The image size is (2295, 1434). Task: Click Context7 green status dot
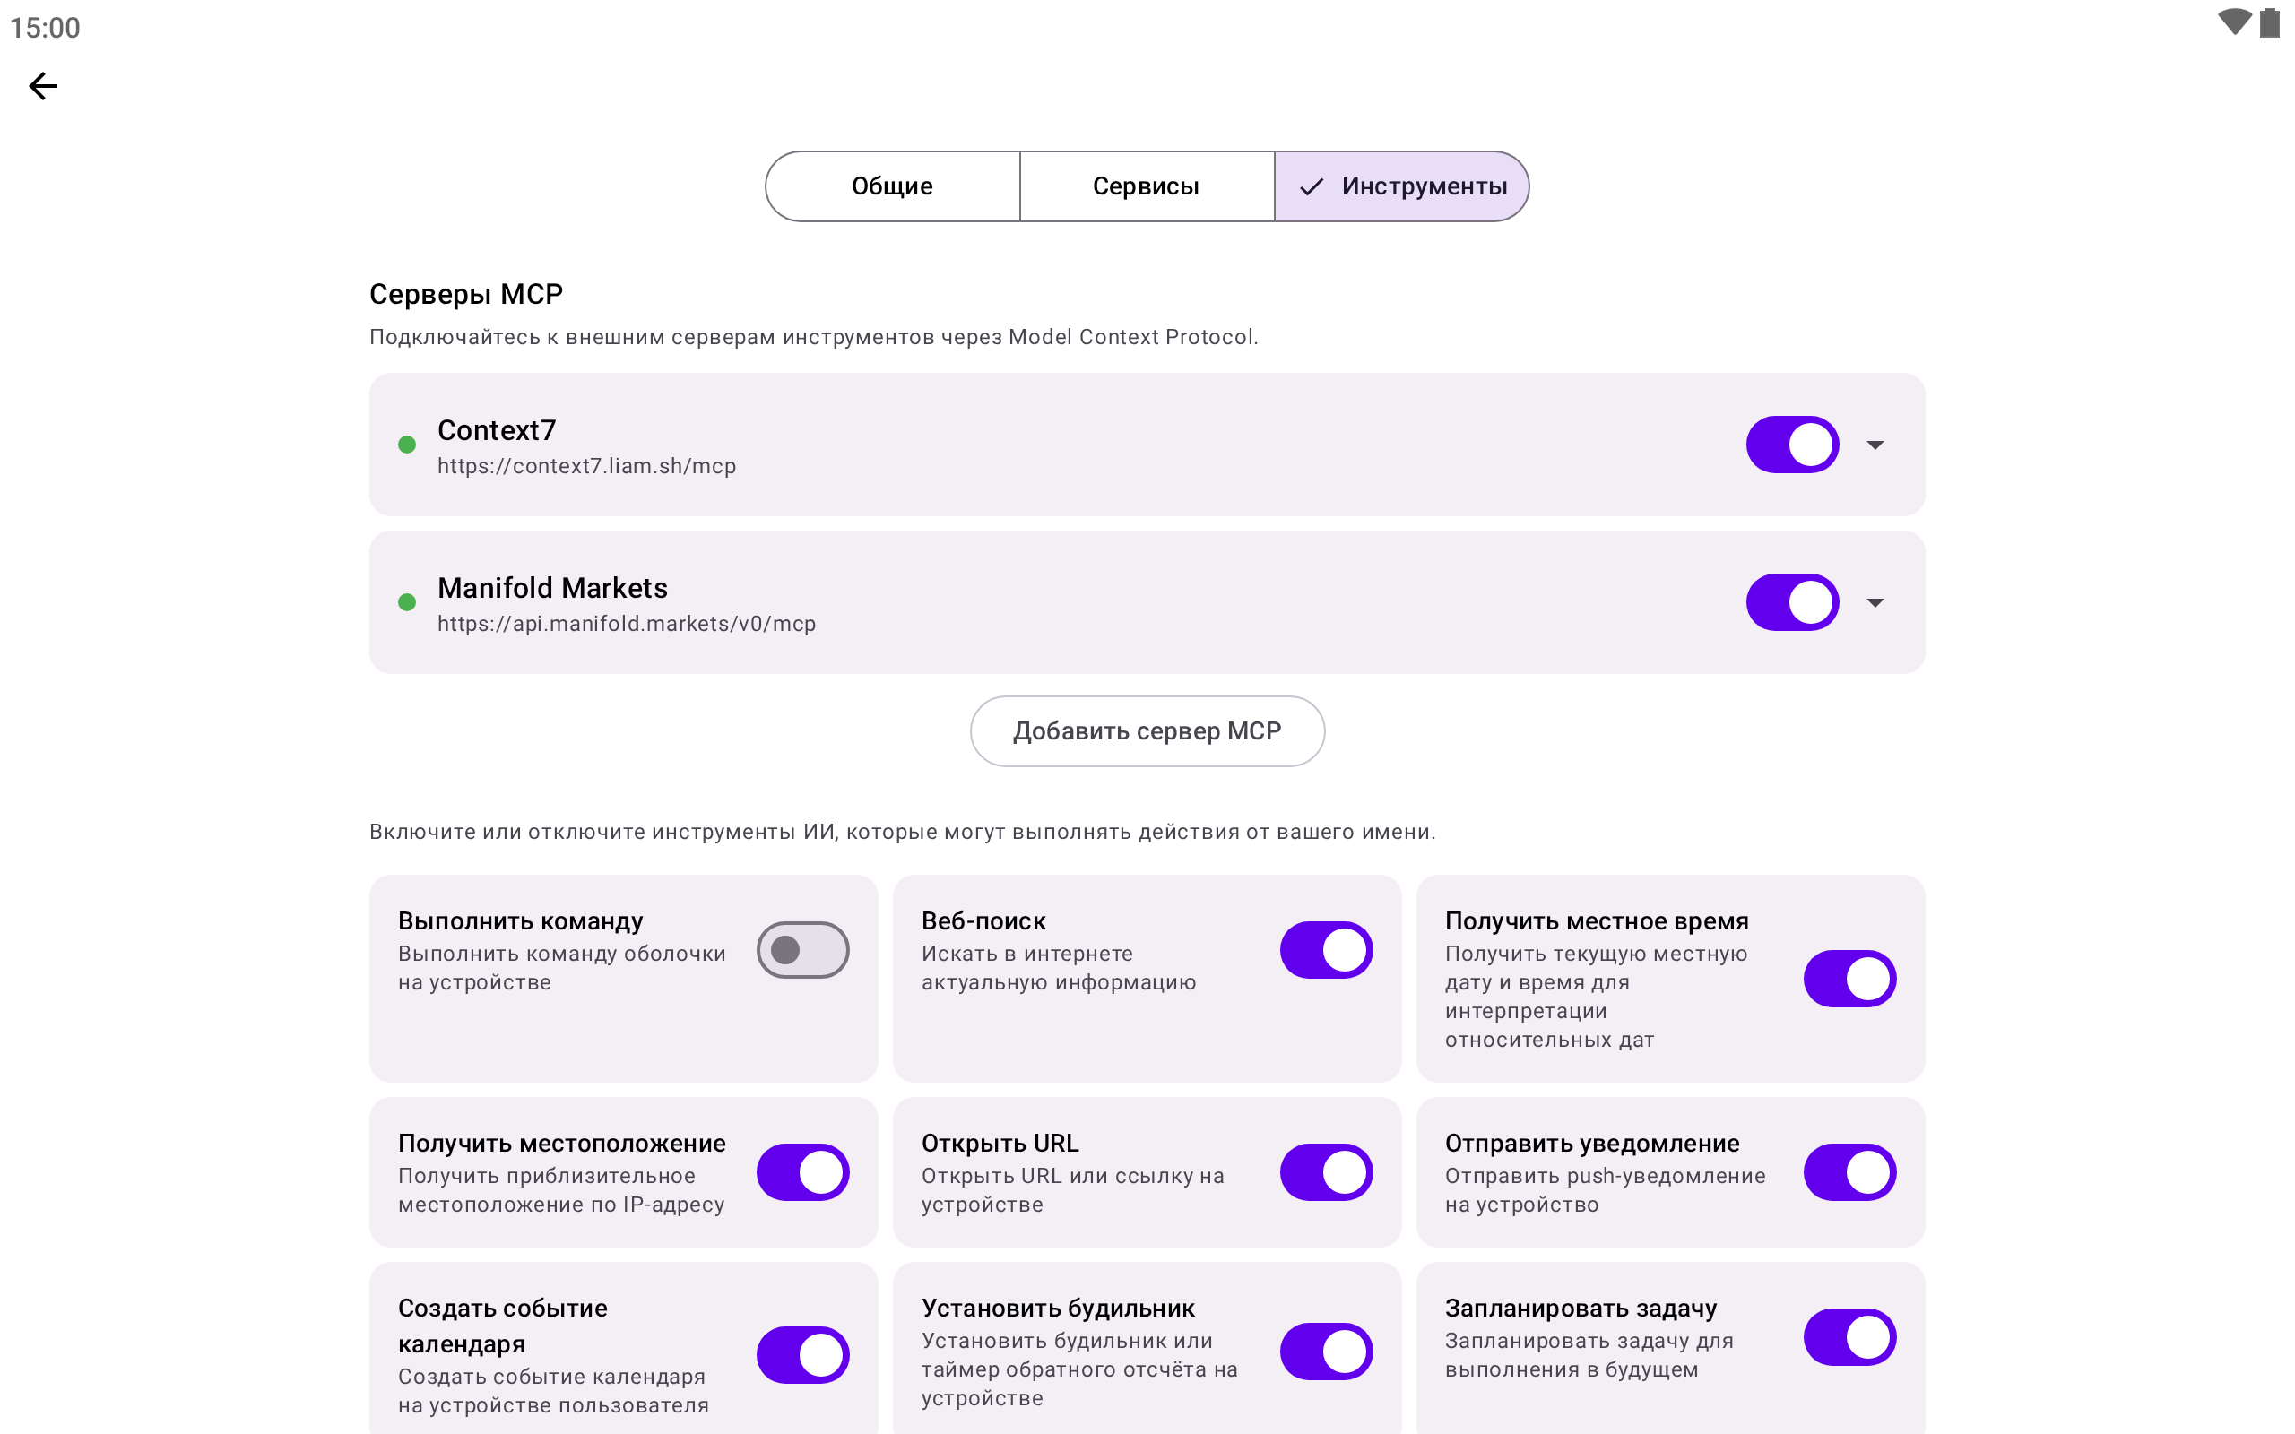407,445
